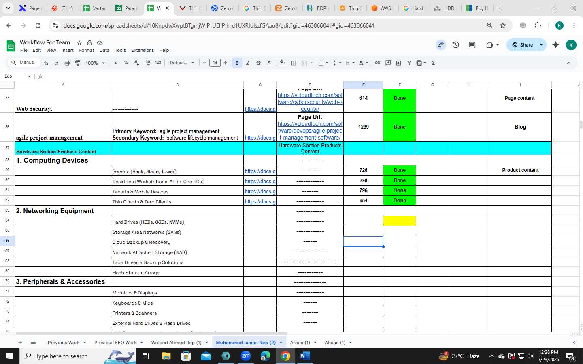The height and width of the screenshot is (364, 583).
Task: Open the Gemini sparkle icon
Action: pyautogui.click(x=556, y=45)
